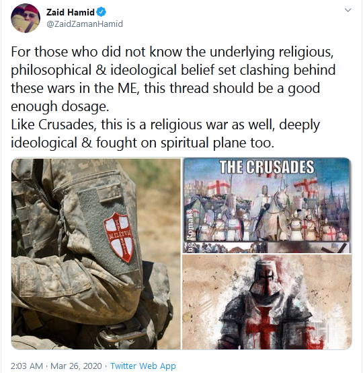363x373 pixels.
Task: Click the Romans sideways label in image
Action: click(x=190, y=226)
